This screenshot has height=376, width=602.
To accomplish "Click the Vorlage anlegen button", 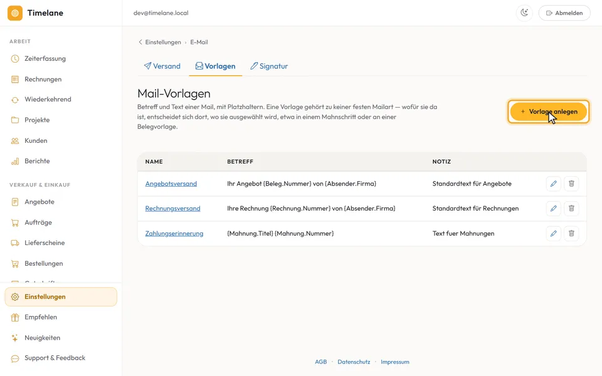I will tap(549, 112).
